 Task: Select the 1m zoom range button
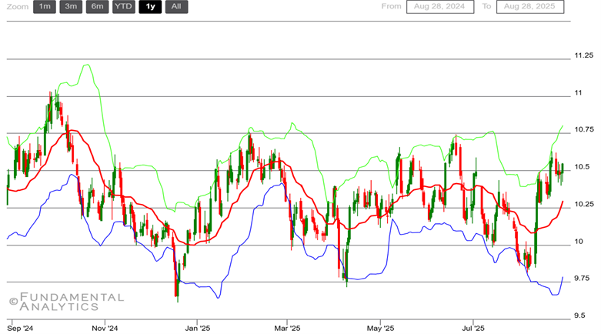(x=45, y=7)
